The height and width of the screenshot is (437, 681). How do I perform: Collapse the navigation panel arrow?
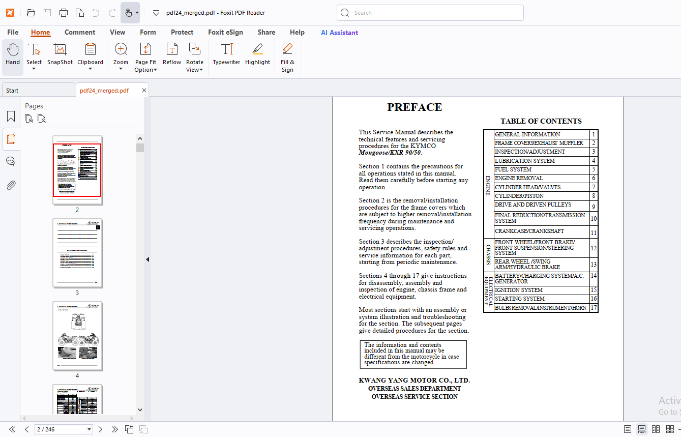point(147,259)
